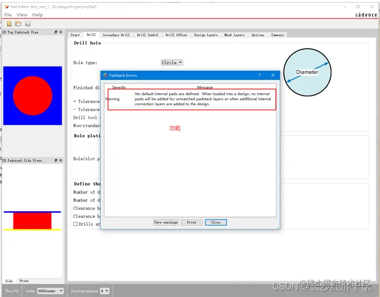Click the Pad Editor app icon in title bar
The width and height of the screenshot is (380, 297).
point(7,7)
